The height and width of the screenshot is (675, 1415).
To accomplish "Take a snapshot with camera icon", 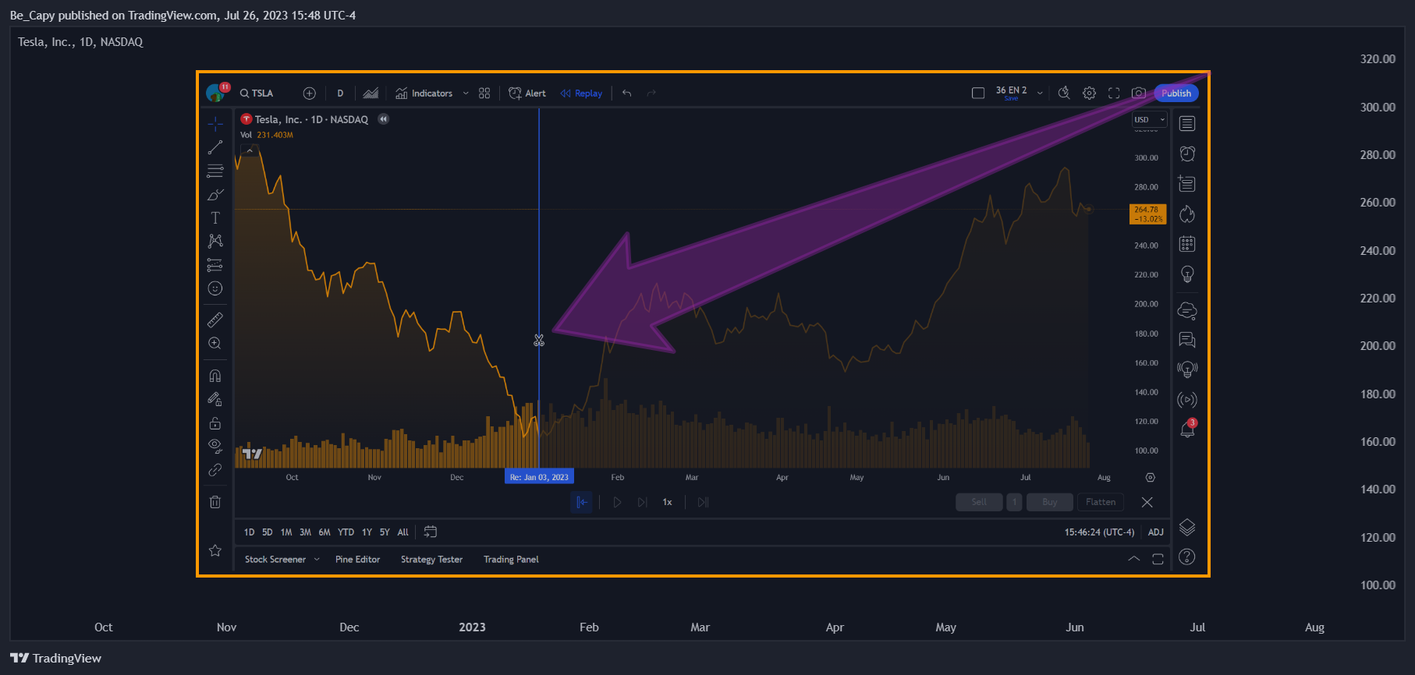I will pyautogui.click(x=1139, y=94).
